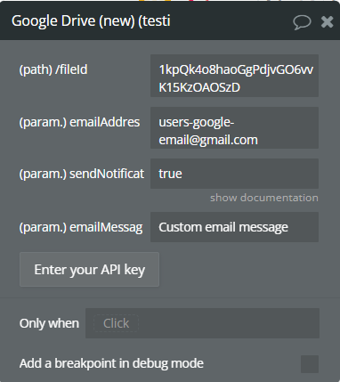Edit the /fileId path value field
This screenshot has height=382, width=340.
pyautogui.click(x=234, y=76)
